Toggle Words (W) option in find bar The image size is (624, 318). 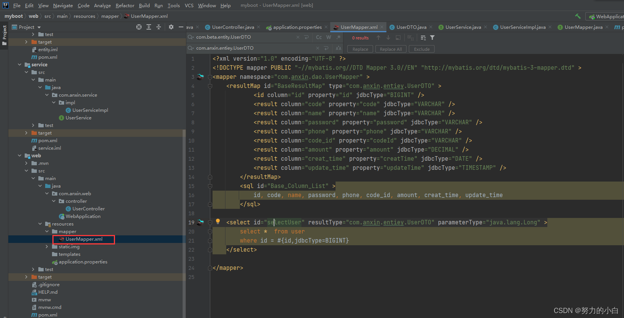point(329,37)
